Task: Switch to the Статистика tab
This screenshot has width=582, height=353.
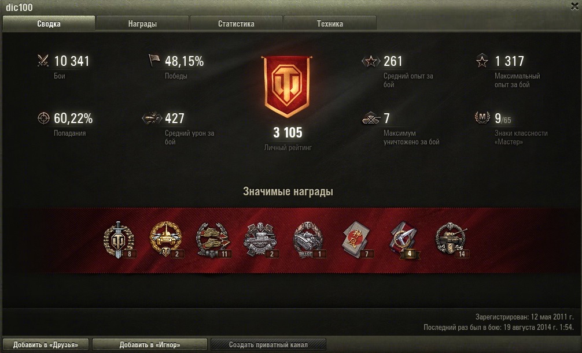Action: [236, 23]
